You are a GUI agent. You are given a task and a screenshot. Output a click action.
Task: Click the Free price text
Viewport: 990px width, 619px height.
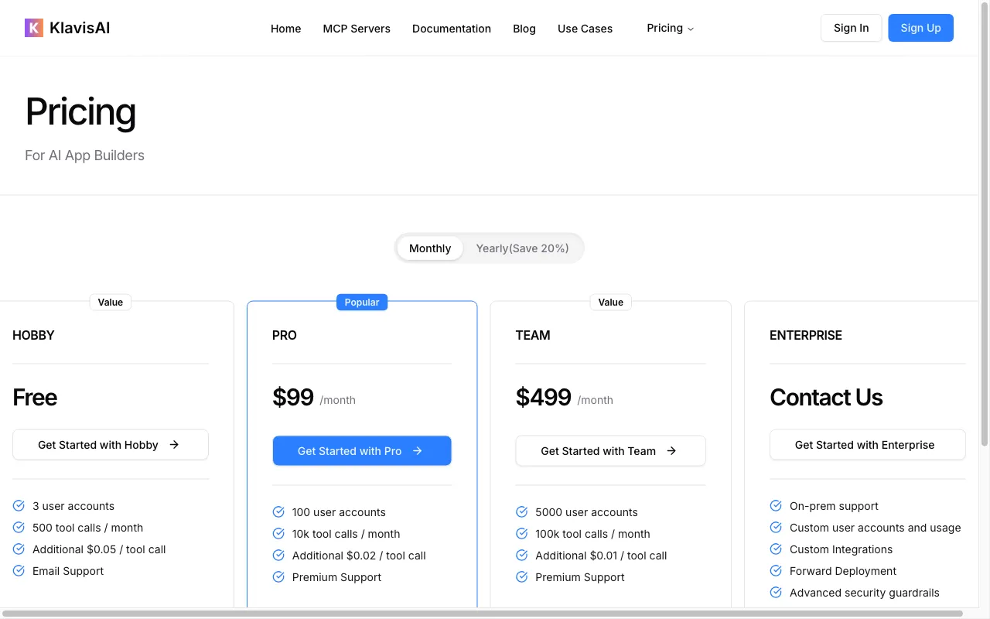click(x=35, y=398)
